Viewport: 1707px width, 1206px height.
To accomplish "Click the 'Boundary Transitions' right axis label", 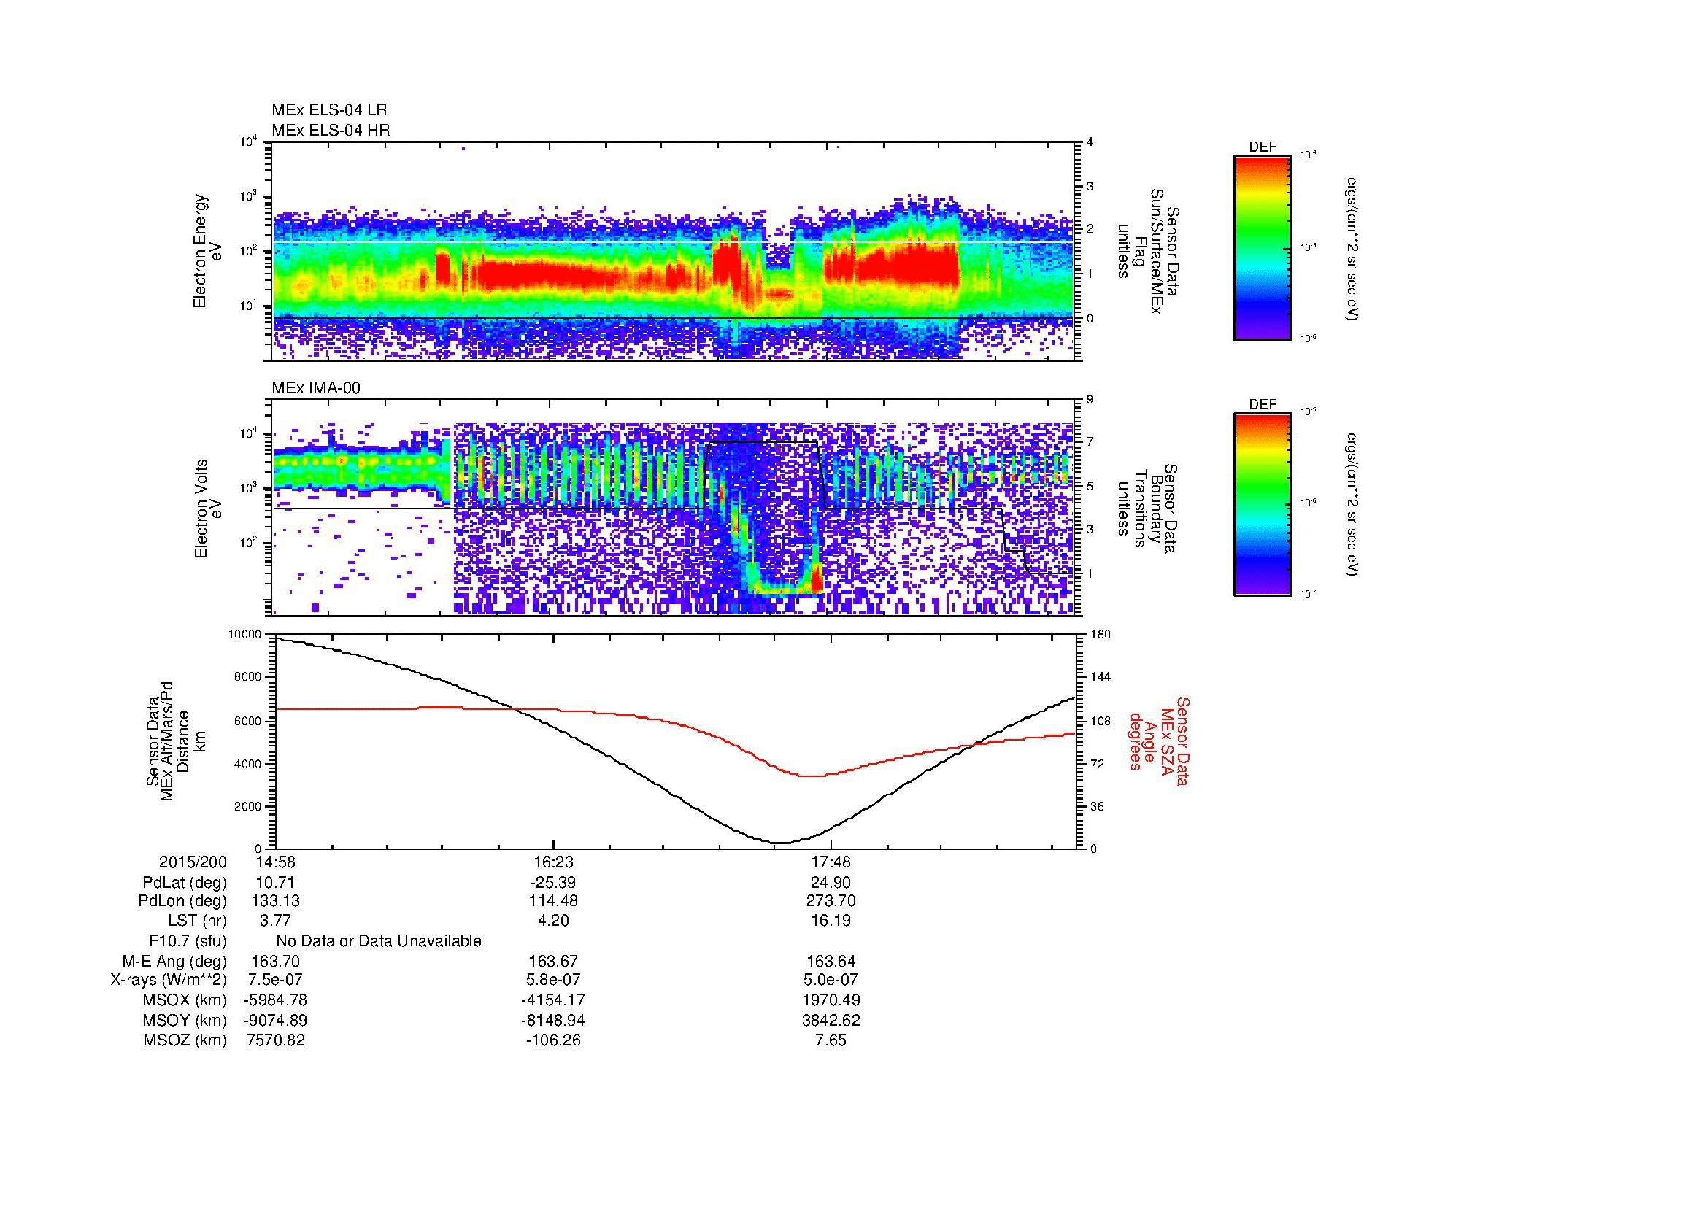I will [1147, 509].
